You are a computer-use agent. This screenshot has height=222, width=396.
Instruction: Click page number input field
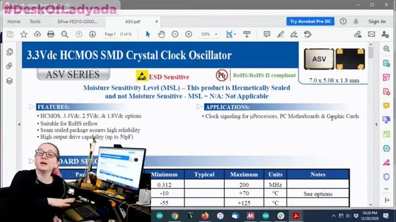click(110, 35)
